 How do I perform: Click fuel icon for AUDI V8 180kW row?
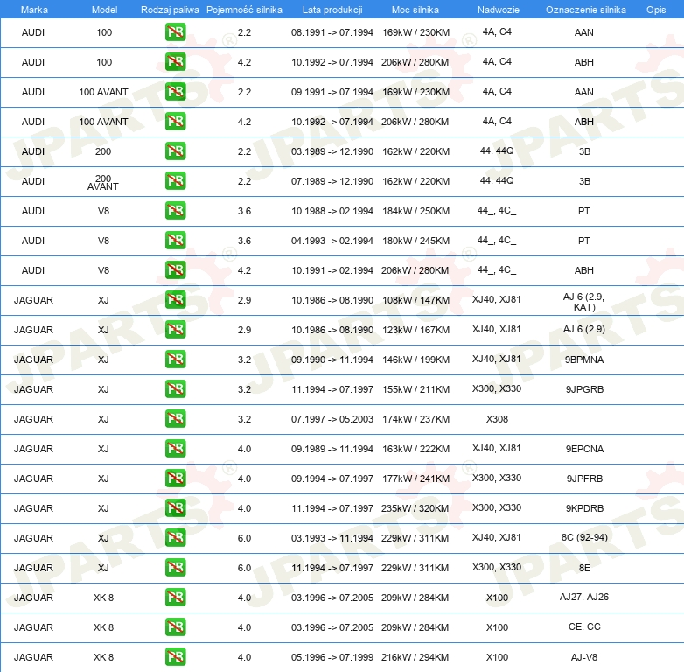pyautogui.click(x=175, y=241)
